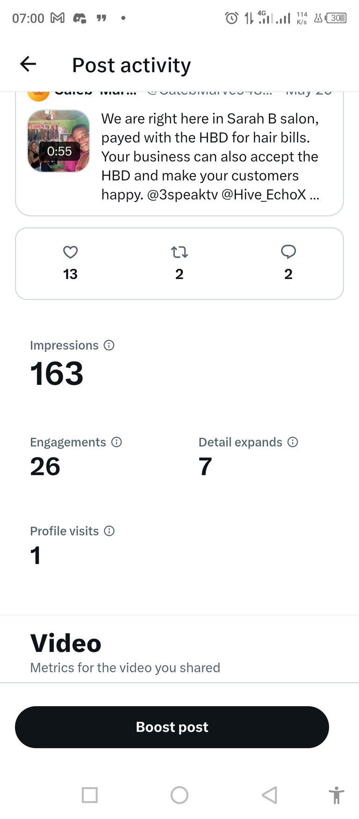Image resolution: width=359 pixels, height=819 pixels.
Task: Open the @Hive_EchoX mention link
Action: [264, 194]
